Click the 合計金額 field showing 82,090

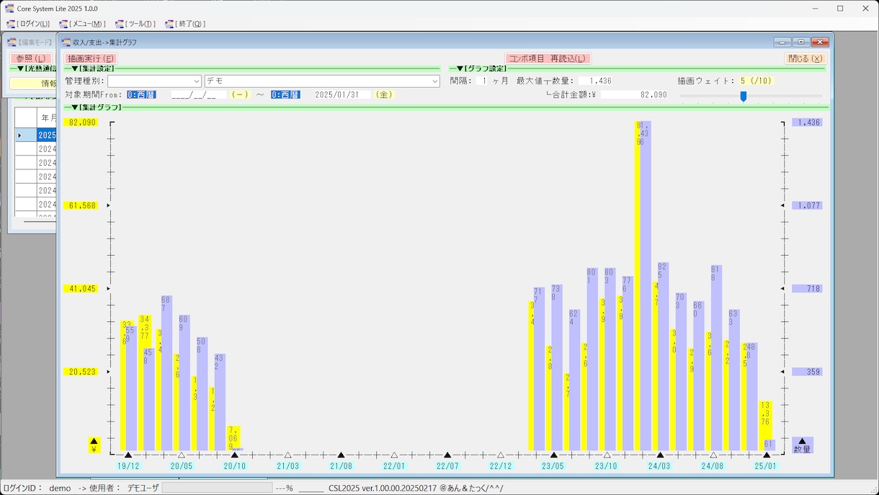click(634, 94)
